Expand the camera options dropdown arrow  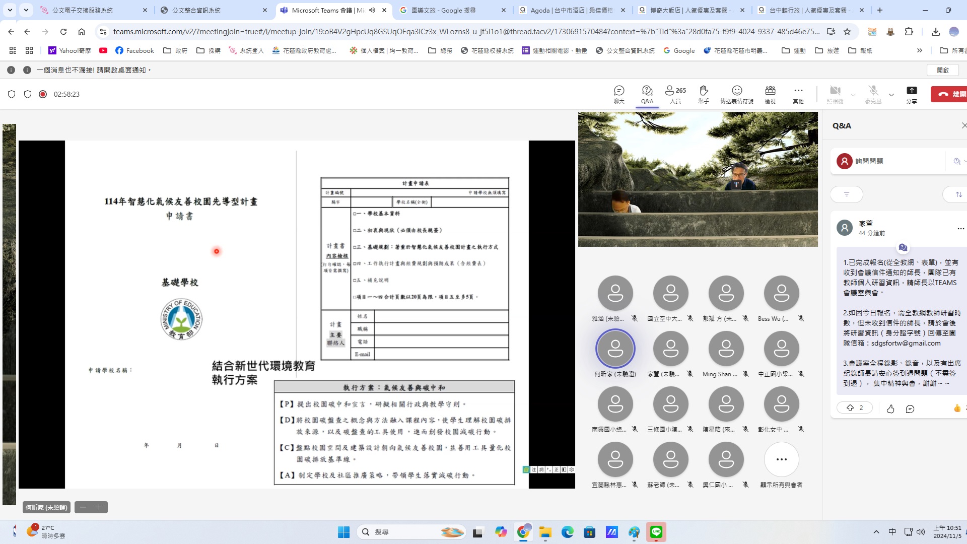[853, 95]
